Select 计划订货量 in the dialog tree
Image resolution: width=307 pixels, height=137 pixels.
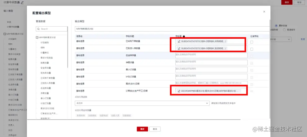pyautogui.click(x=46, y=103)
